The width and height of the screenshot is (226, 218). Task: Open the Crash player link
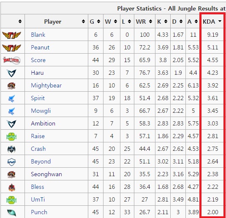[38, 149]
